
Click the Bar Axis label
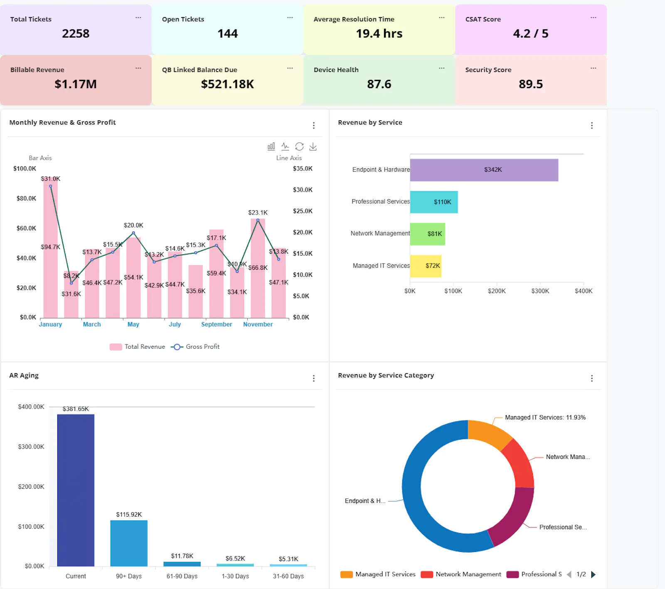[x=40, y=158]
